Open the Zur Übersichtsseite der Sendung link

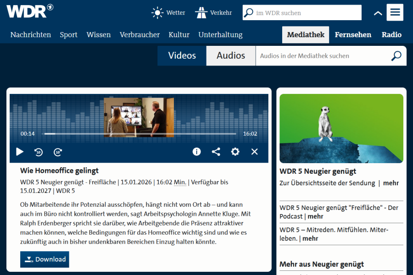tap(327, 183)
